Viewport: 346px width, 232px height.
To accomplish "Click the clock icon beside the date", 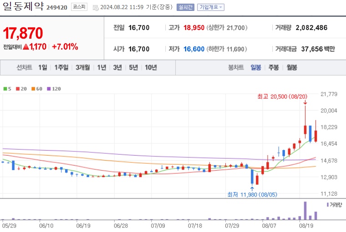I will (96, 8).
